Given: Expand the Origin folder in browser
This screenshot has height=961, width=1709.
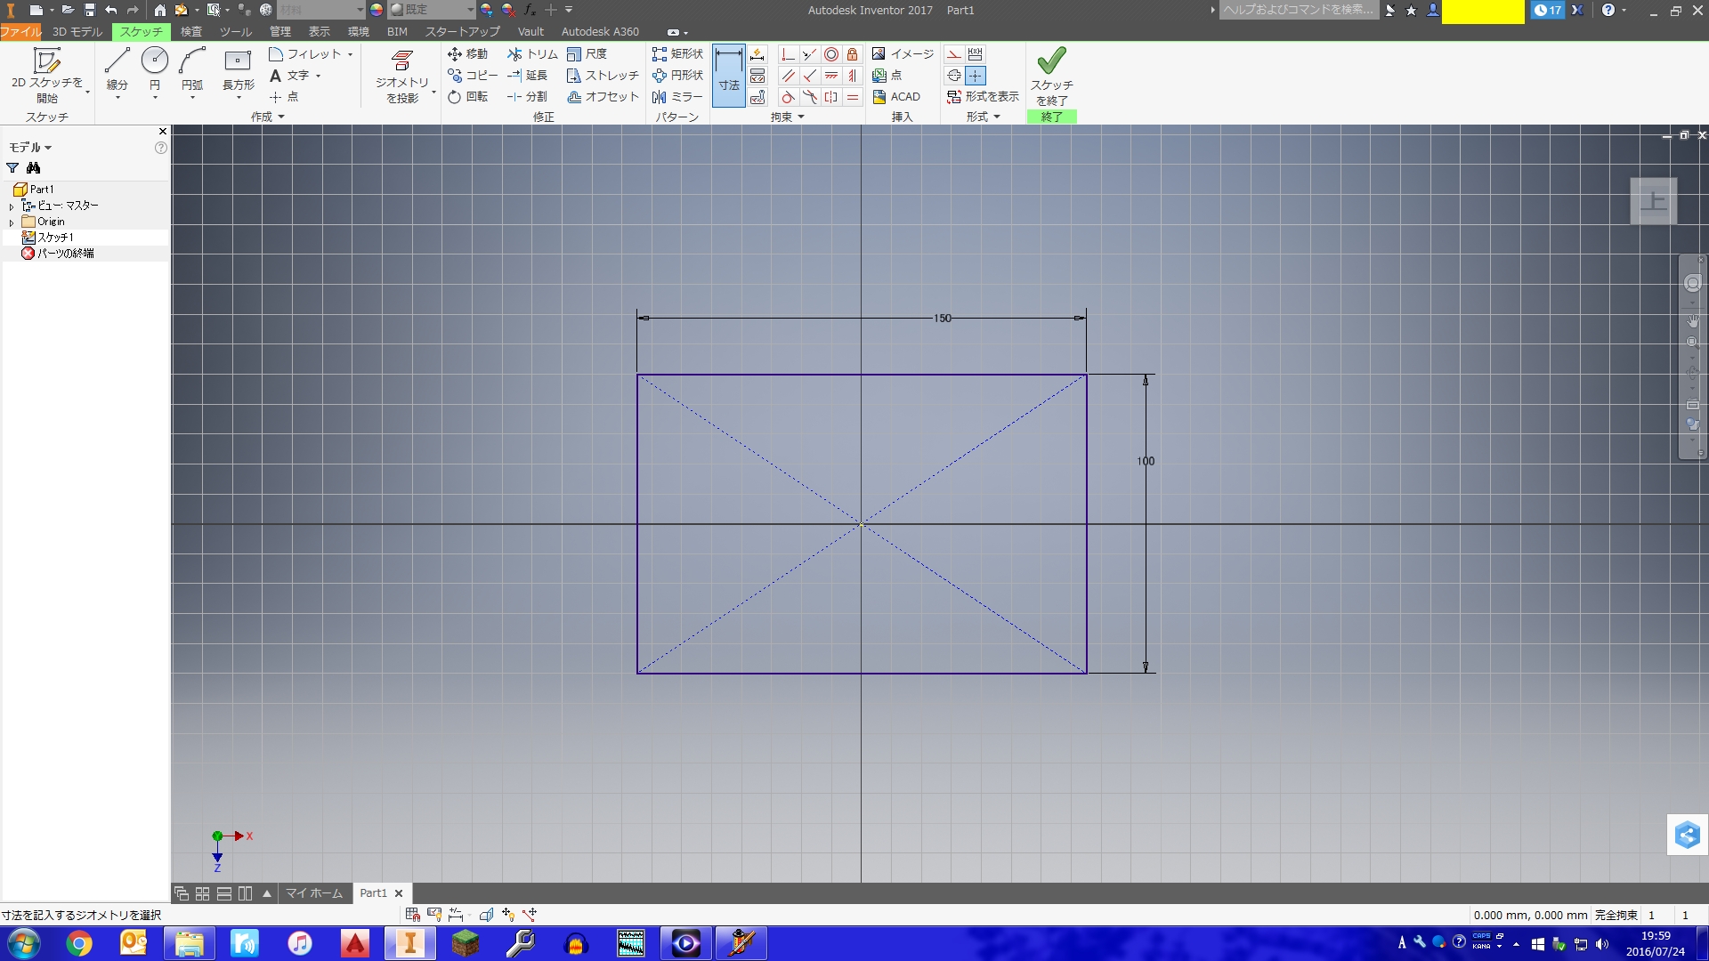Looking at the screenshot, I should pyautogui.click(x=12, y=222).
